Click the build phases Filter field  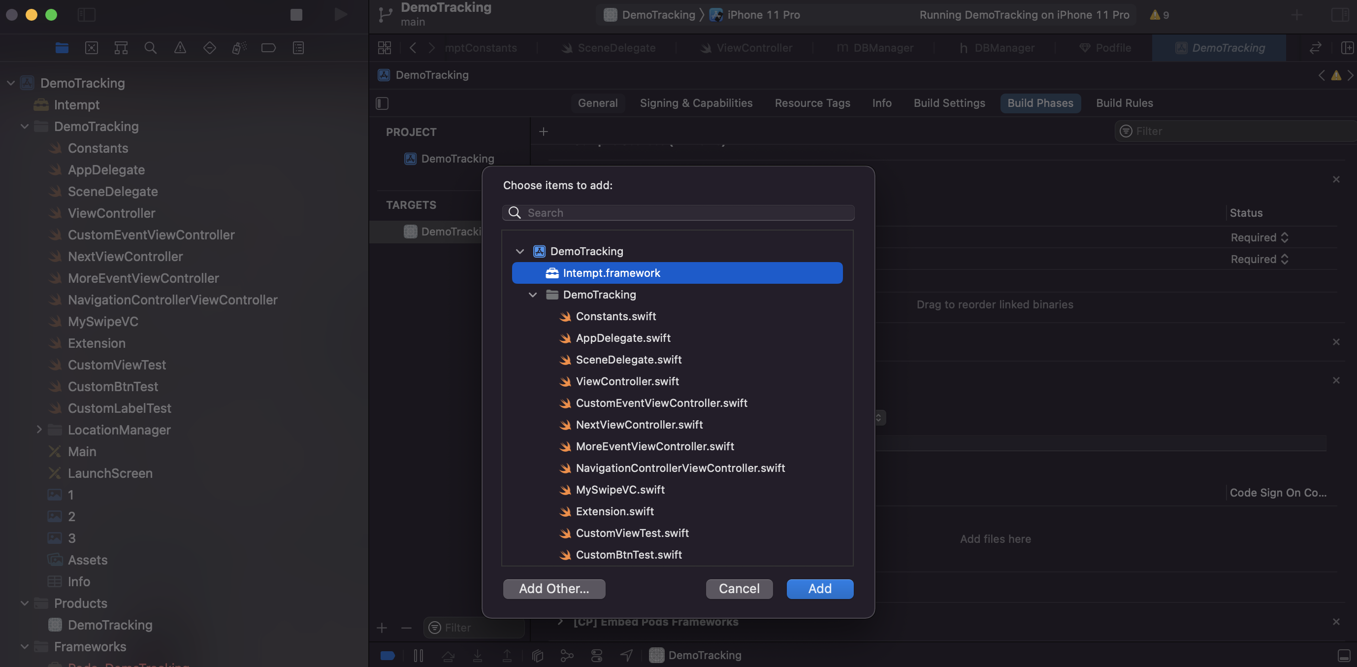pyautogui.click(x=1235, y=131)
